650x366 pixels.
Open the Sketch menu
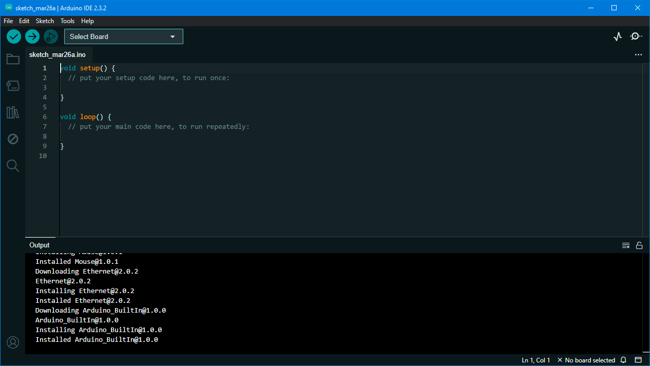45,21
